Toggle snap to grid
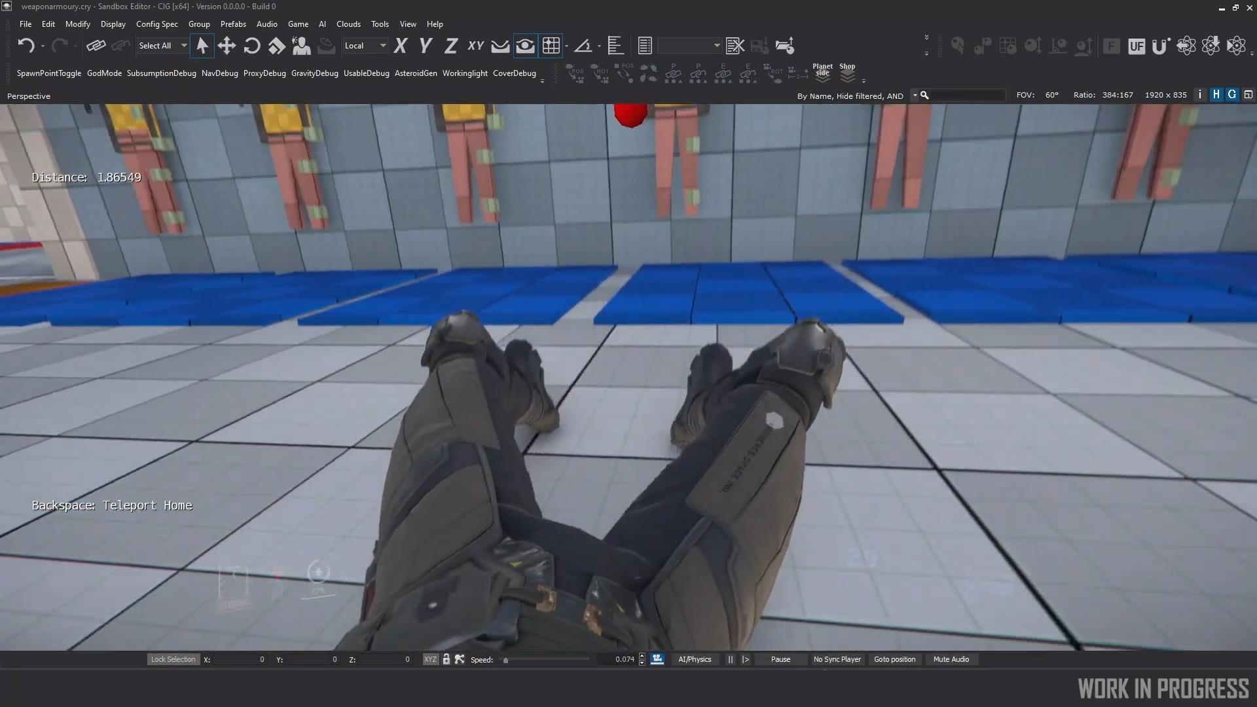 (x=551, y=46)
